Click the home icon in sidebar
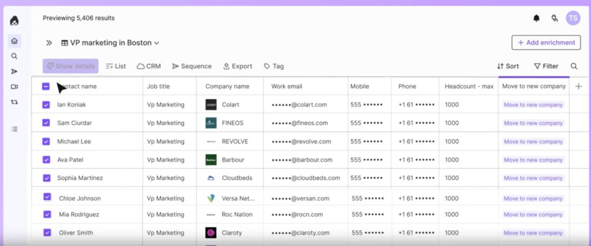This screenshot has width=591, height=246. pyautogui.click(x=14, y=41)
